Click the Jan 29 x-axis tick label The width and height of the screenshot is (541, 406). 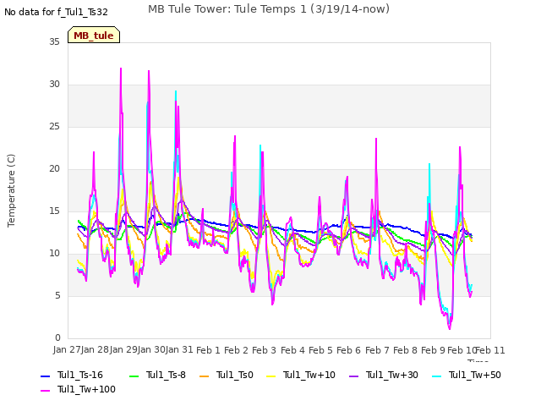coord(123,349)
